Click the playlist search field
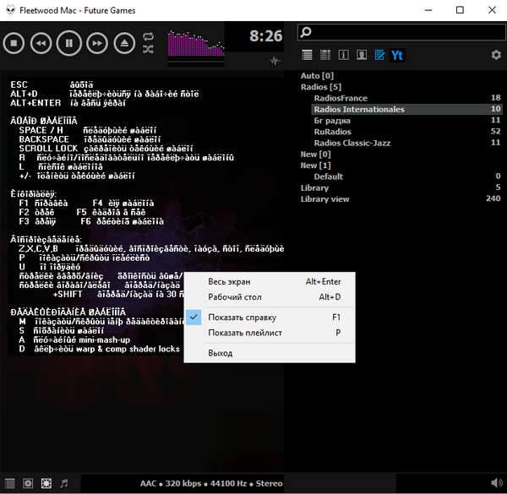The height and width of the screenshot is (494, 507). (x=406, y=32)
